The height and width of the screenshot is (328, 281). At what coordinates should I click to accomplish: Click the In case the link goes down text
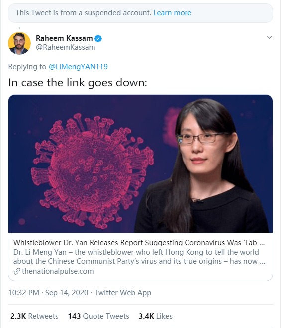(78, 82)
